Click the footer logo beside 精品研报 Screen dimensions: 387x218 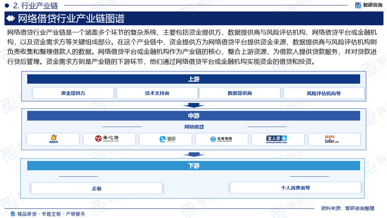tap(13, 213)
